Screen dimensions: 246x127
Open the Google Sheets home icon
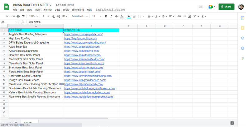coord(7,7)
